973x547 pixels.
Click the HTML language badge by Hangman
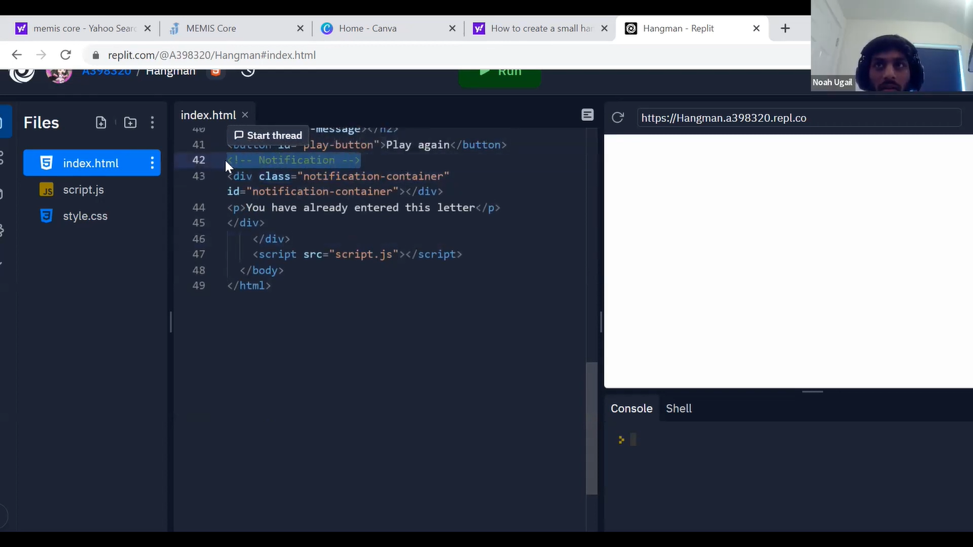point(216,72)
